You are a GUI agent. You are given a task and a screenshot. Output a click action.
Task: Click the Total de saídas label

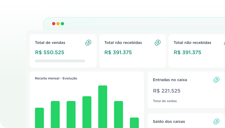(165, 101)
